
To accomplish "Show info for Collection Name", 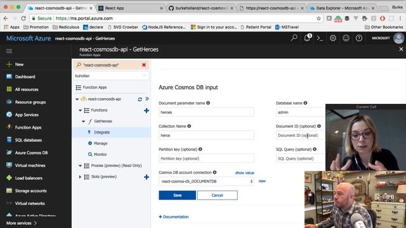I will [189, 126].
